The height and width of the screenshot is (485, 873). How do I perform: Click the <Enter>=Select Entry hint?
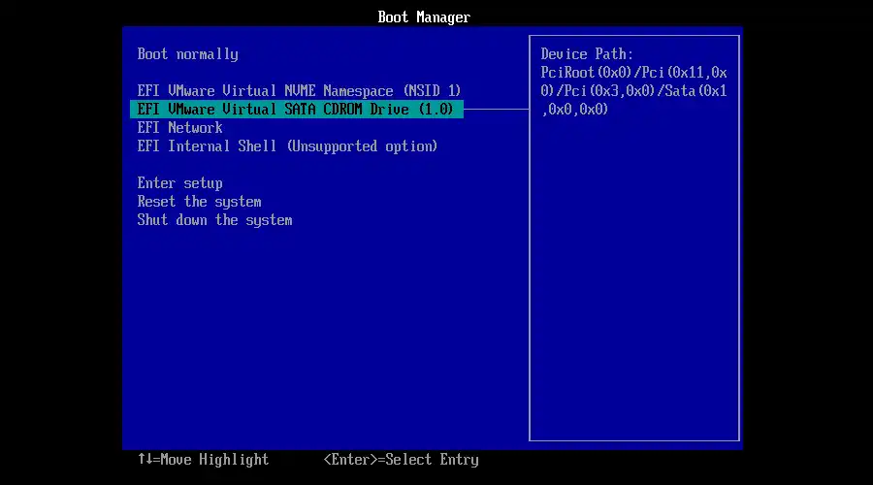[x=401, y=460]
